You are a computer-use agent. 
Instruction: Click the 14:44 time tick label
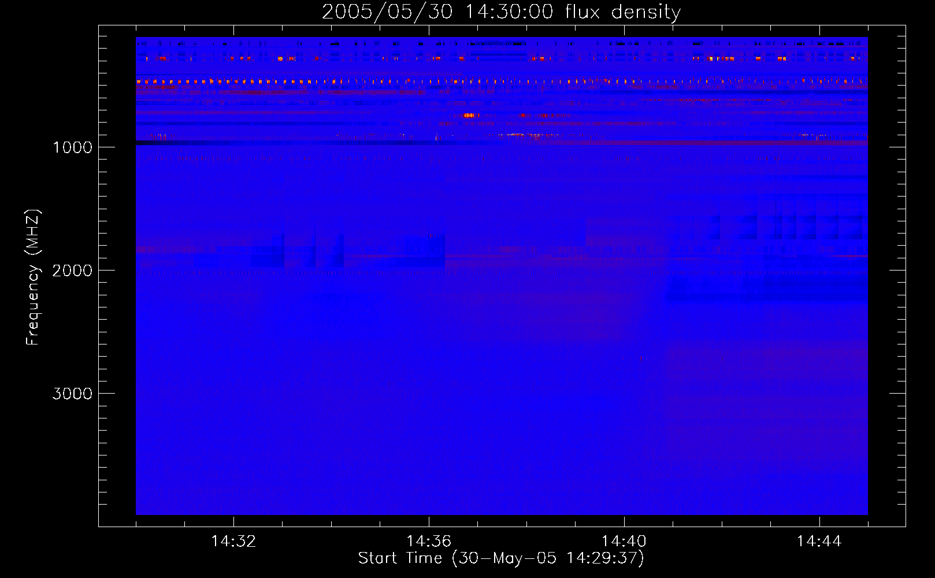(819, 542)
